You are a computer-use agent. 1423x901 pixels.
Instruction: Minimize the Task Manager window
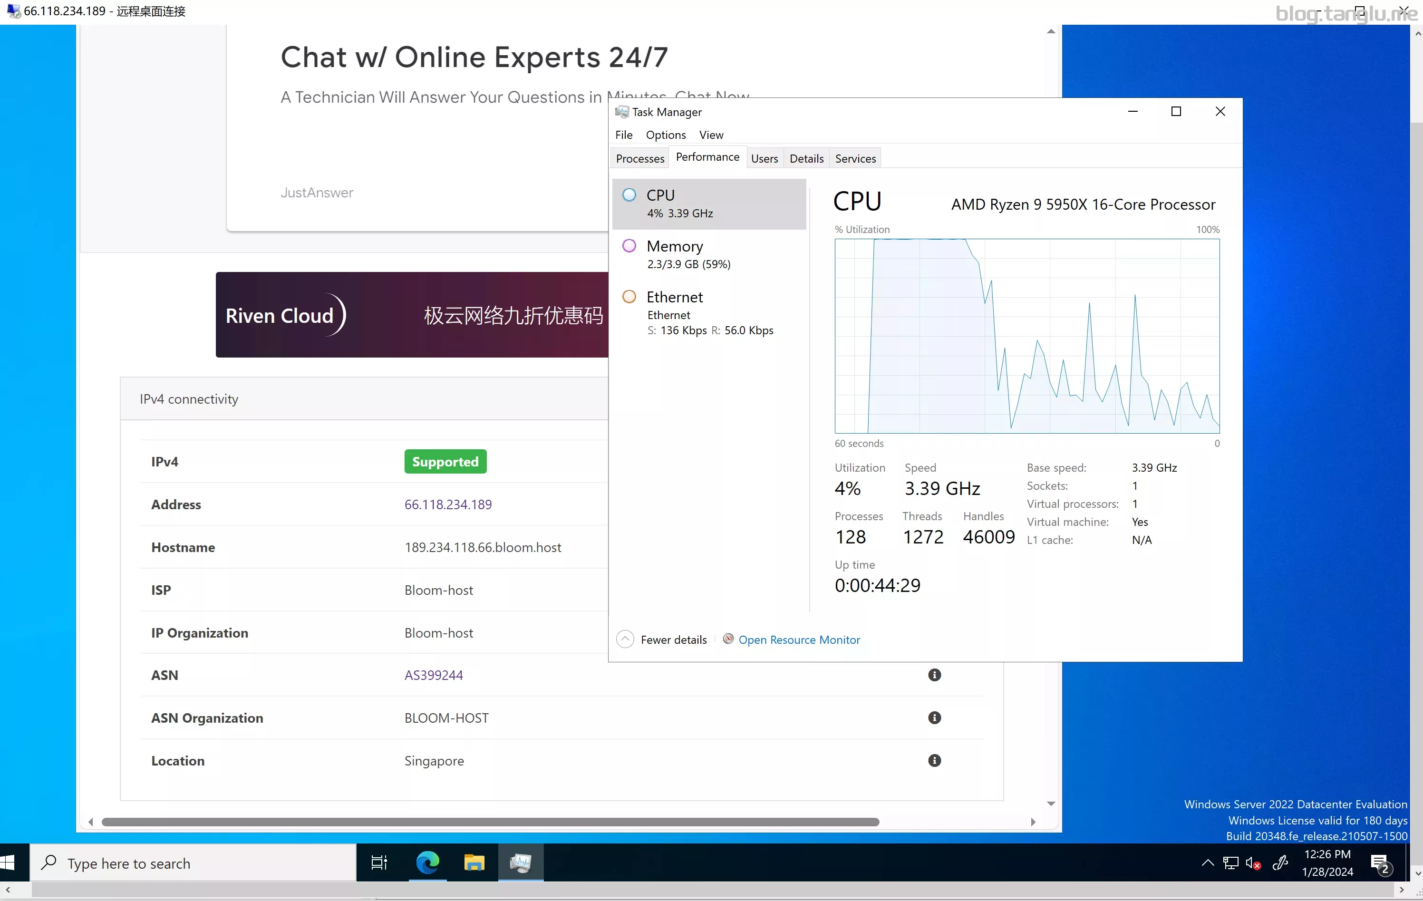tap(1132, 111)
